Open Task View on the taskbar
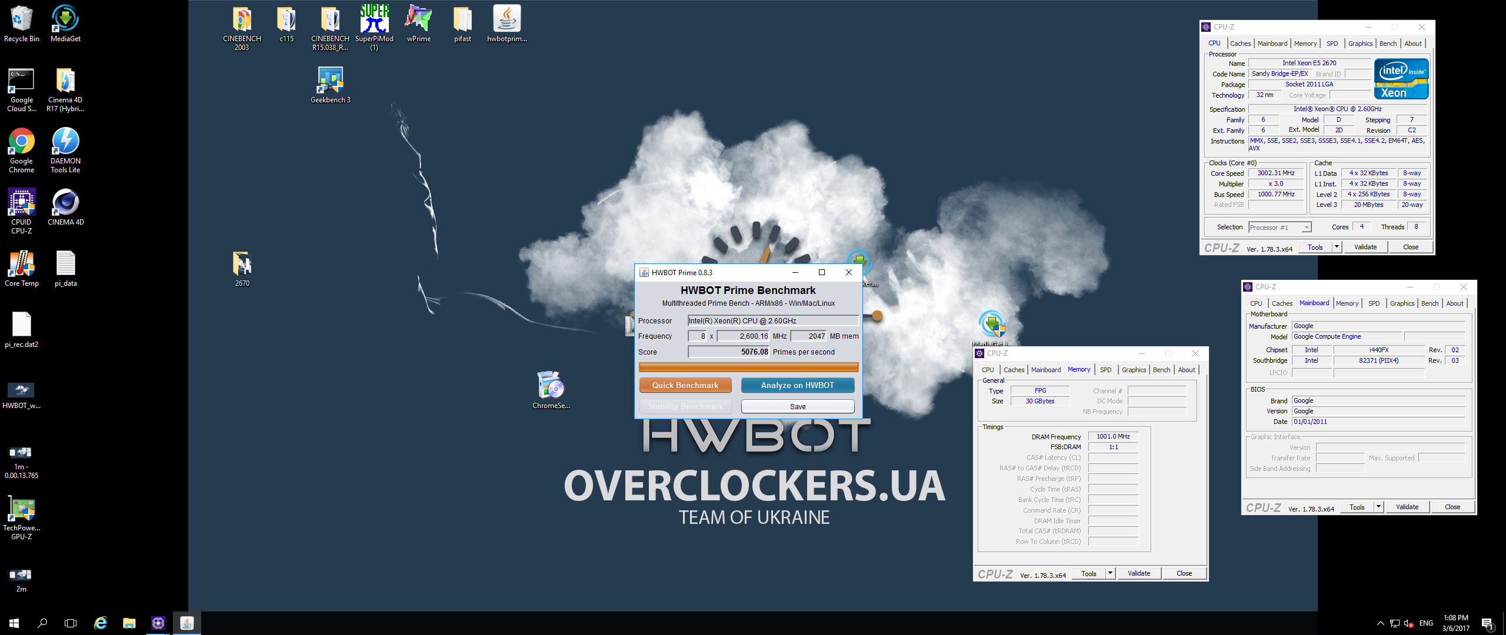The height and width of the screenshot is (635, 1506). point(71,623)
